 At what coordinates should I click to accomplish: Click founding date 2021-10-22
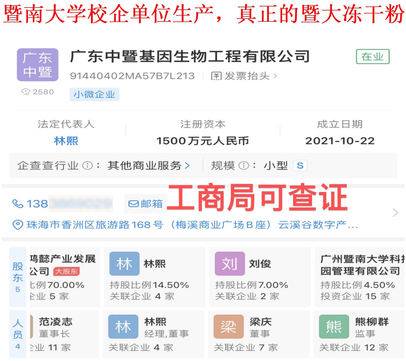340,141
